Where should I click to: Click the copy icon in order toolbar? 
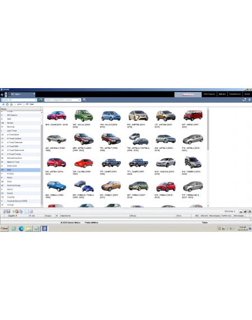tap(21, 212)
